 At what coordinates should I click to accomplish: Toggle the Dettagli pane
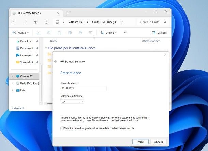click(x=159, y=33)
